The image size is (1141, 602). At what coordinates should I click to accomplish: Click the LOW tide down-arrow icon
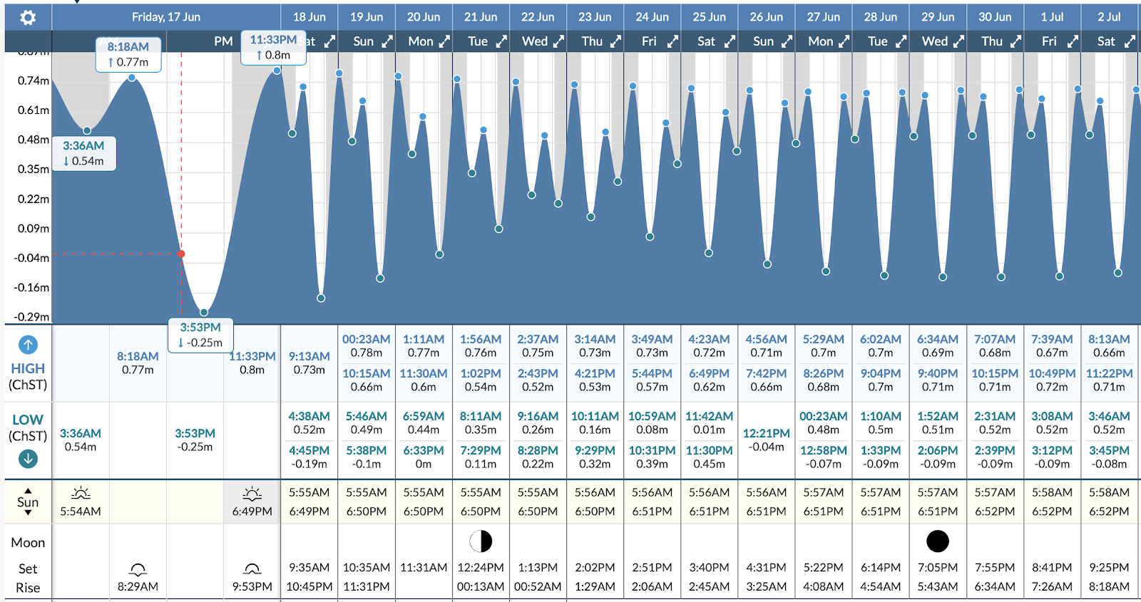28,459
